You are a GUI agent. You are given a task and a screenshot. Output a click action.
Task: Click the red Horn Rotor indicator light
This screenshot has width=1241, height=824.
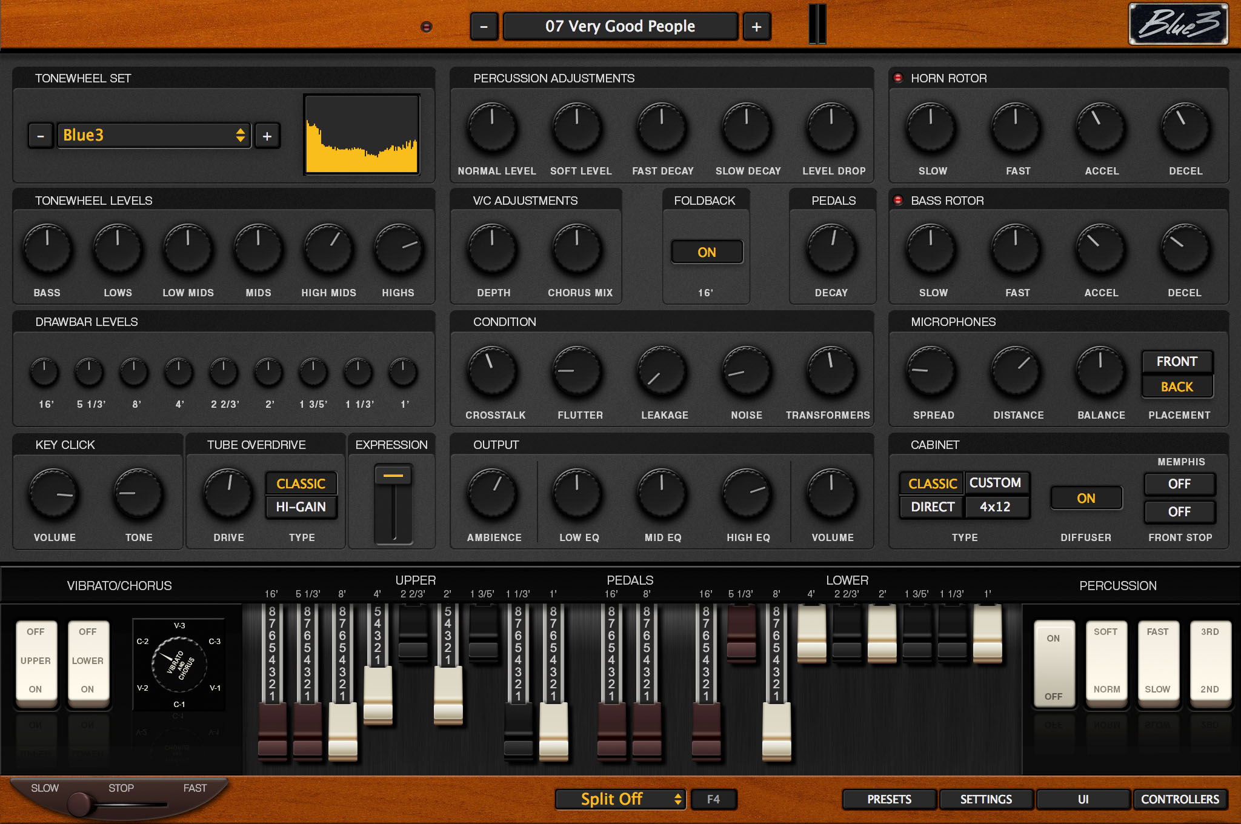(x=898, y=78)
